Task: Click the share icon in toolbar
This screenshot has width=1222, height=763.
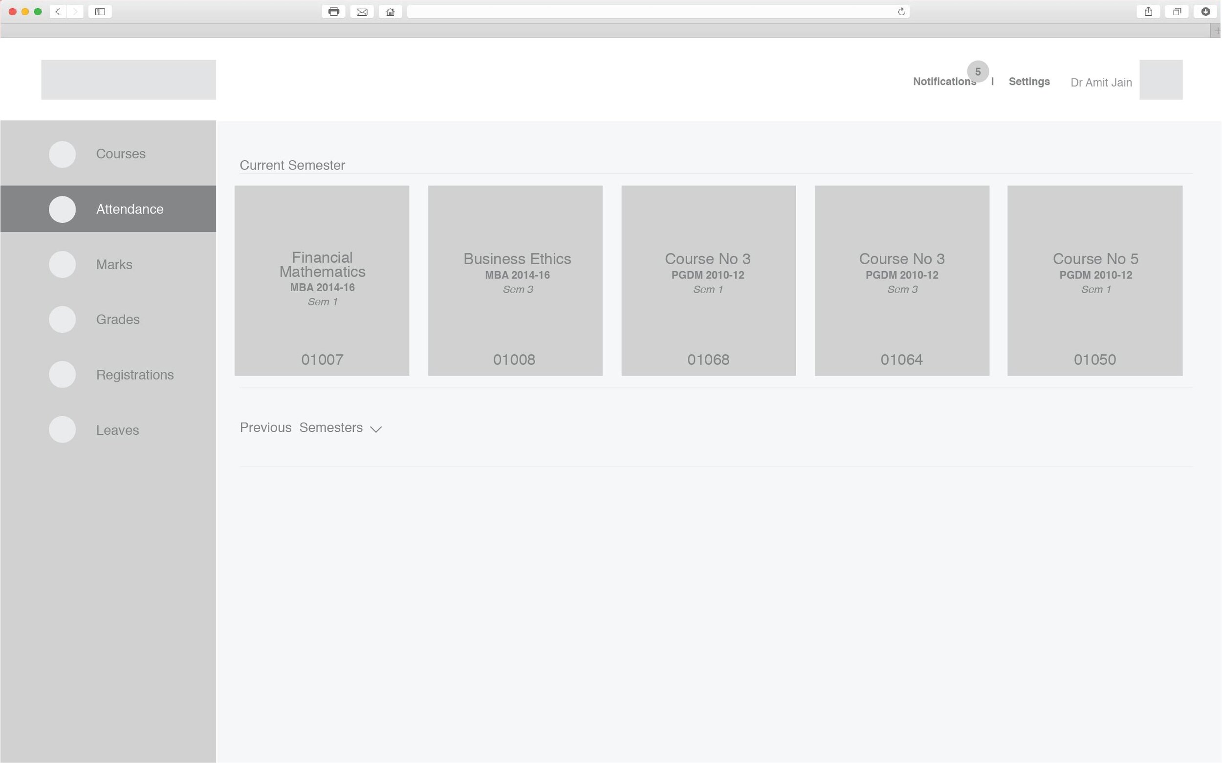Action: (x=1148, y=12)
